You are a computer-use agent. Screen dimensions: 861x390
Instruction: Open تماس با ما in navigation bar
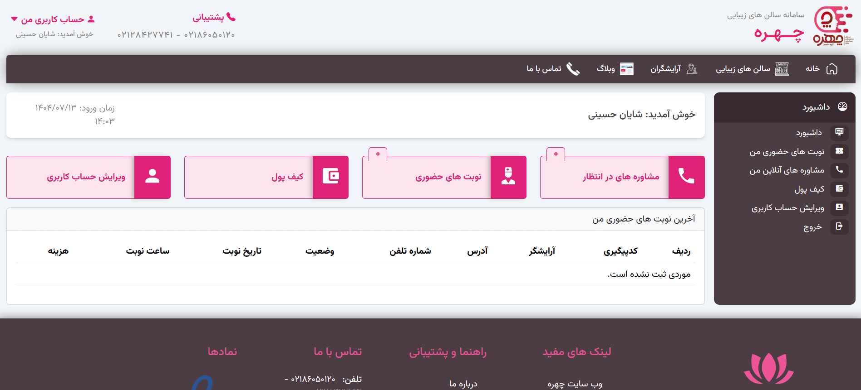tap(544, 69)
